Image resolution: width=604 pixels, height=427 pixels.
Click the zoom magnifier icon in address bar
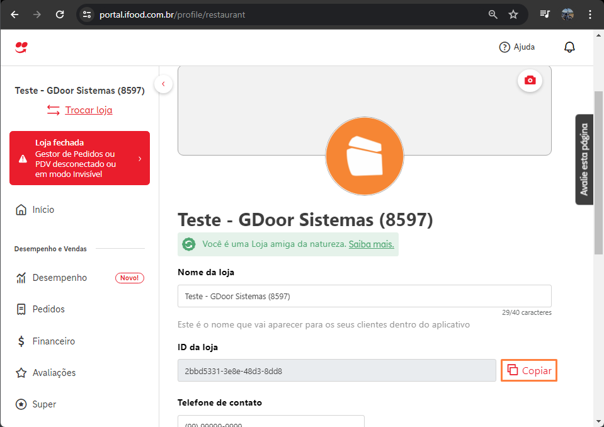pos(493,14)
